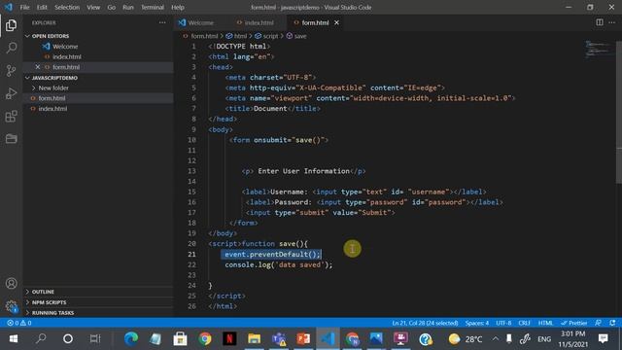Click the VS Code logo in title bar
The height and width of the screenshot is (350, 622).
[9, 7]
